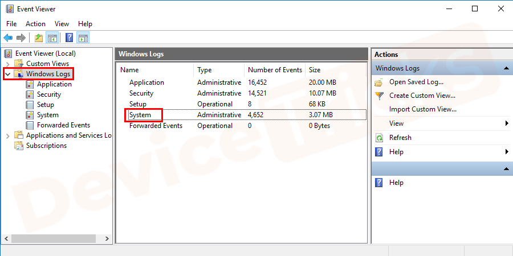Select Subscriptions in the tree
The image size is (513, 256).
pos(47,146)
